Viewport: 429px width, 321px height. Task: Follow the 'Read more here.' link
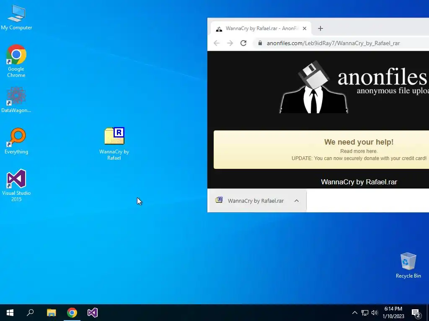[359, 151]
